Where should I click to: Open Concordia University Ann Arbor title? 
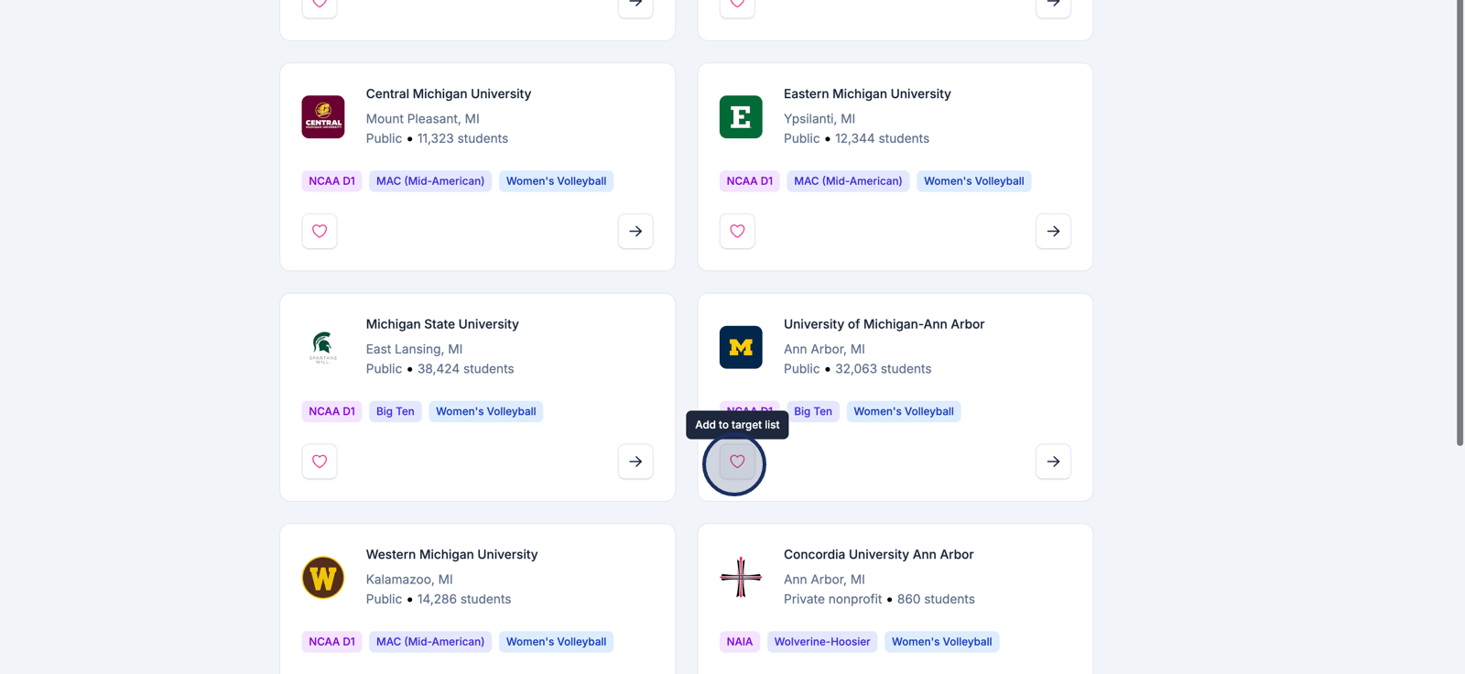tap(879, 554)
